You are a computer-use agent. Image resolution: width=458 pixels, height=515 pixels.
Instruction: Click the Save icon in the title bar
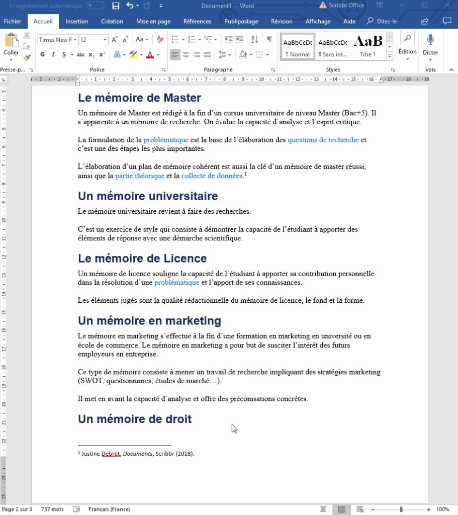click(x=116, y=6)
